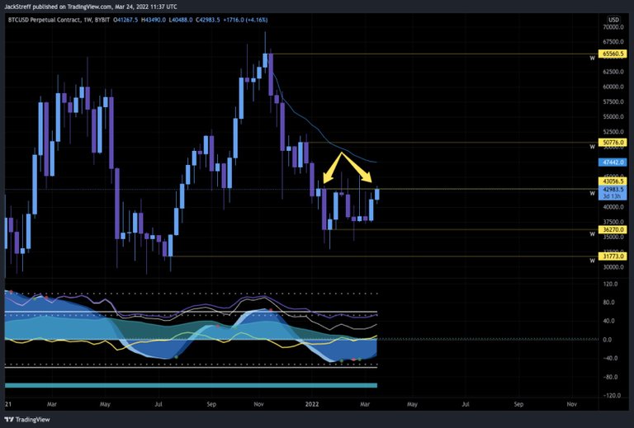Viewport: 634px width, 428px height.
Task: Click the blue 47442.0 moving average label
Action: pos(613,162)
